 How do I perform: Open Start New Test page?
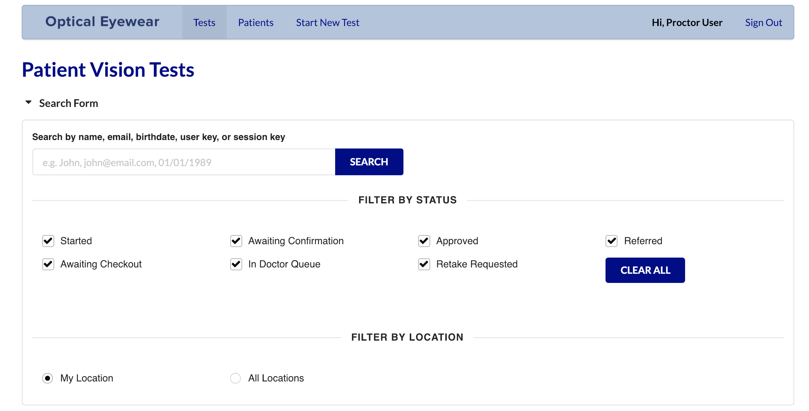[327, 23]
